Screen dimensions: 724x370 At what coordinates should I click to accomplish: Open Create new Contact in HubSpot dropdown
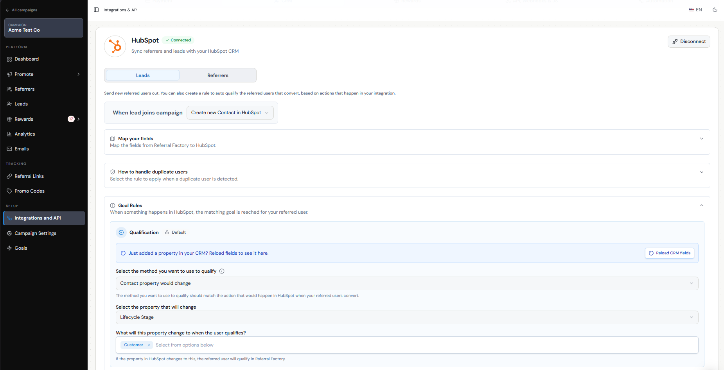pyautogui.click(x=230, y=113)
